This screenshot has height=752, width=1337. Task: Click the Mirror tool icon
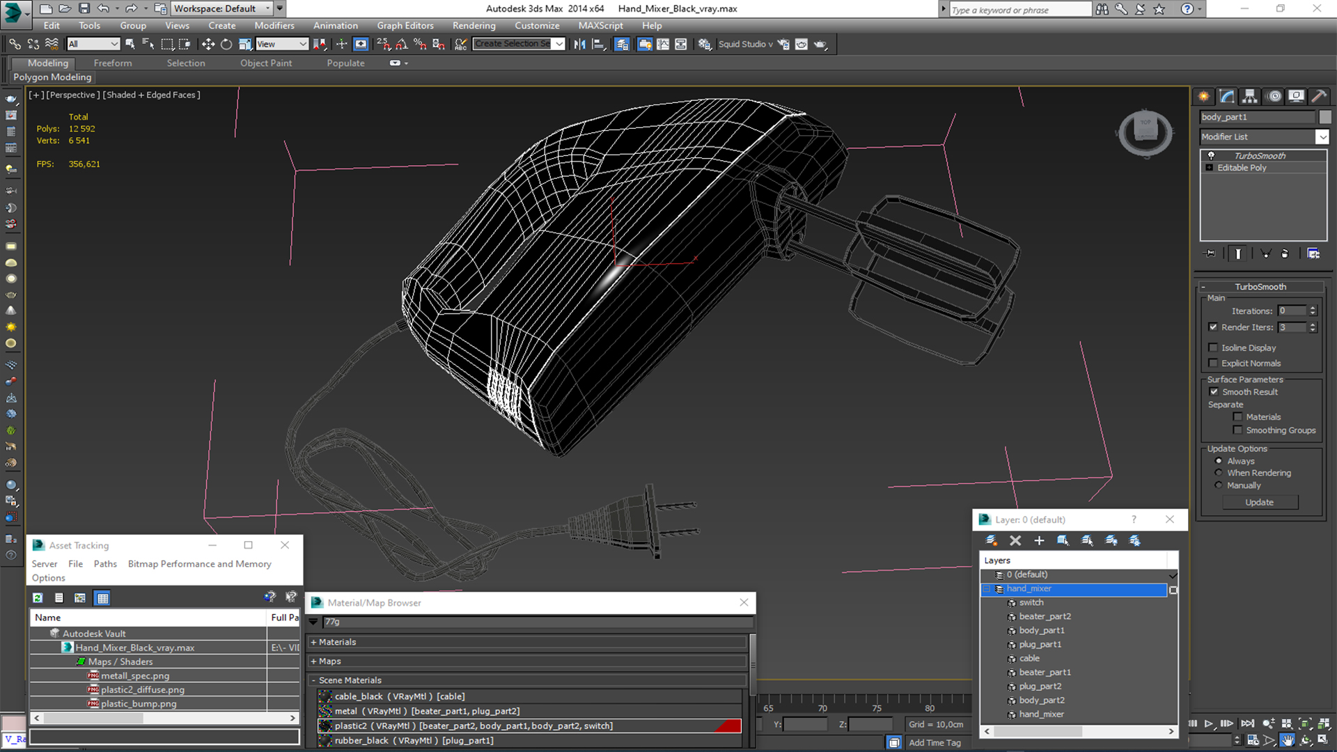[579, 44]
